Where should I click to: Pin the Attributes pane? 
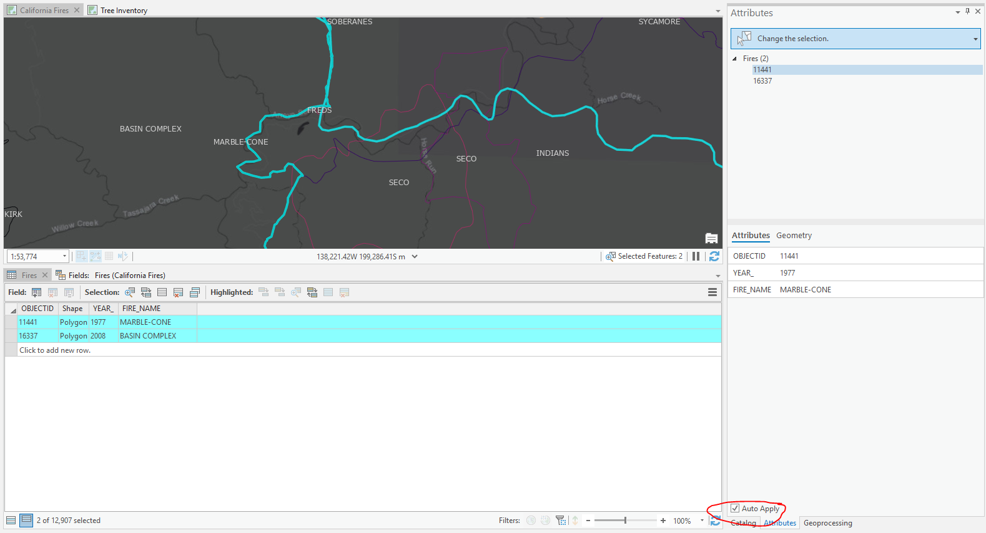click(968, 11)
